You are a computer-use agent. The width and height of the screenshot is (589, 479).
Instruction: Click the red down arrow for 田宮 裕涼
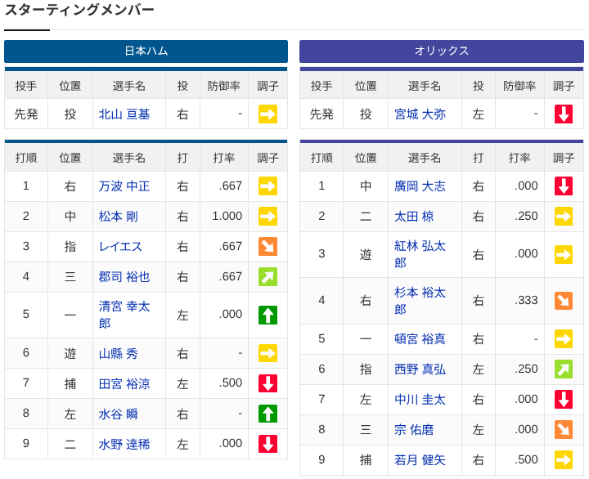click(268, 383)
